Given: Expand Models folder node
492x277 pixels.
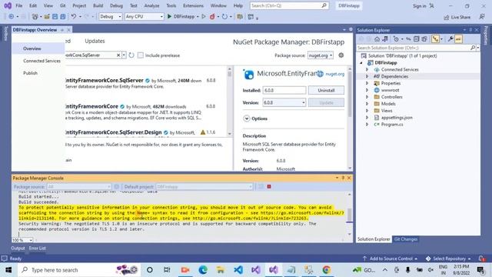Looking at the screenshot, I should click(367, 104).
